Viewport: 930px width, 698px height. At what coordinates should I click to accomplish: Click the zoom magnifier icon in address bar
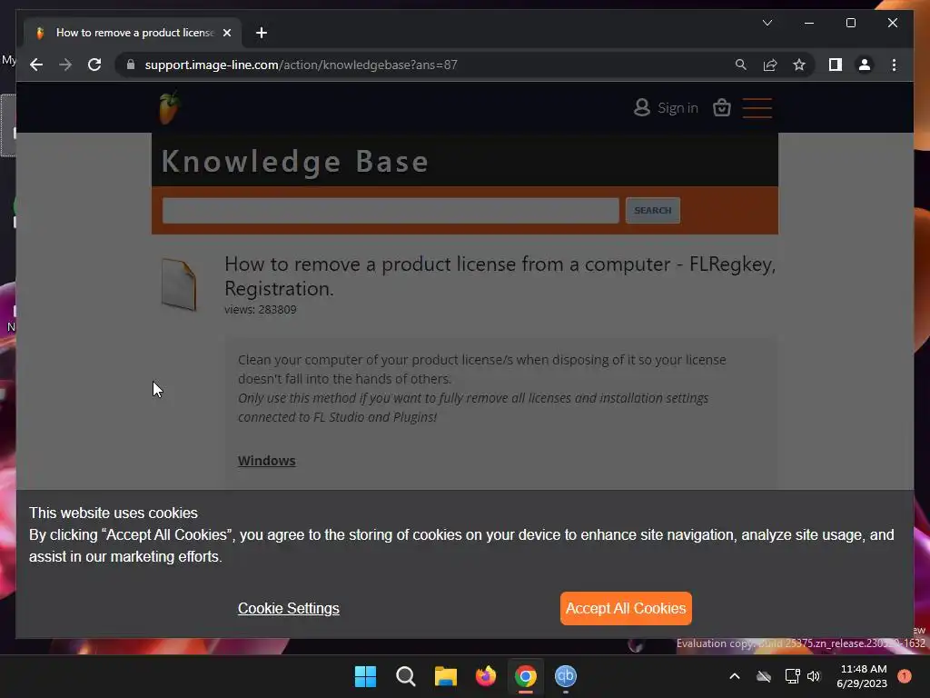click(741, 65)
